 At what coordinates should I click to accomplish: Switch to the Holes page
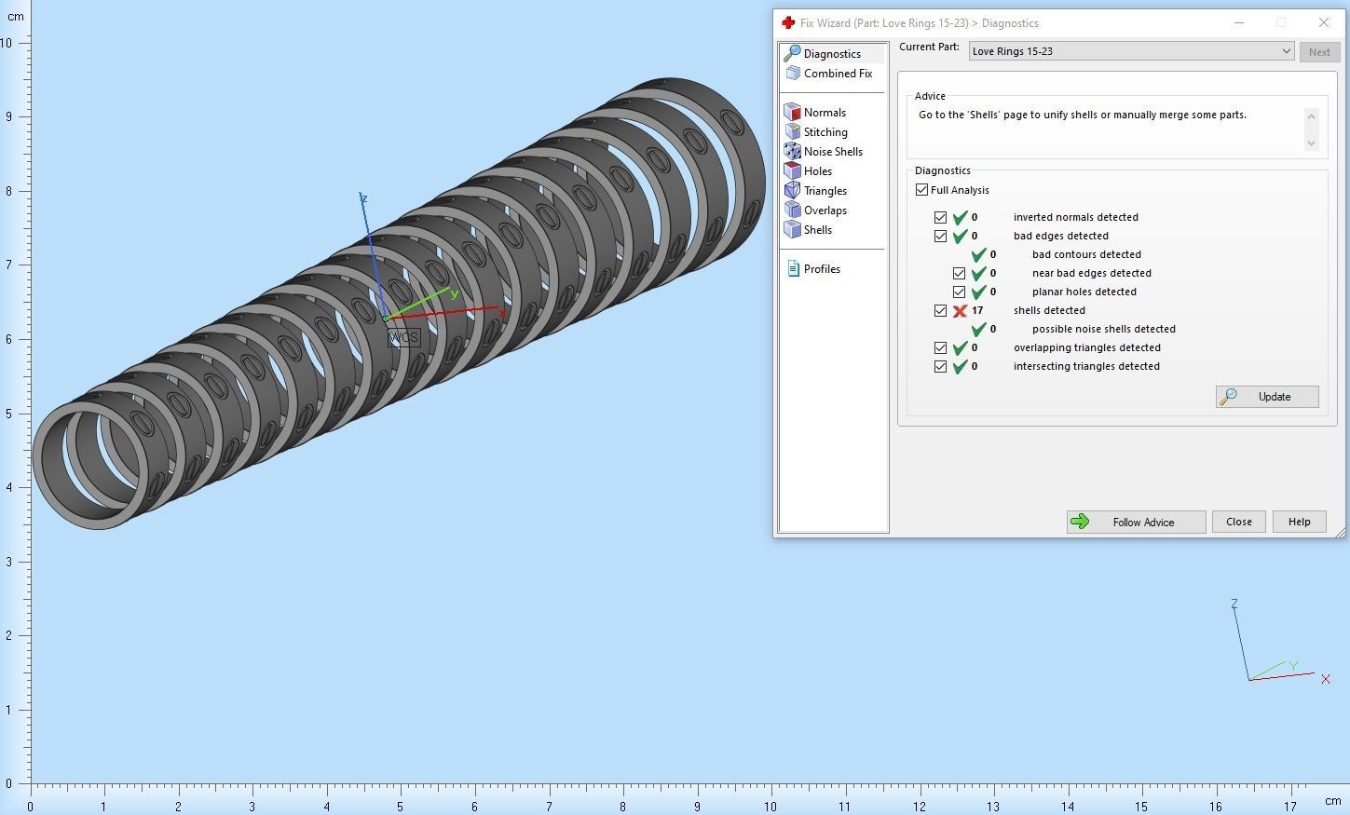[817, 171]
